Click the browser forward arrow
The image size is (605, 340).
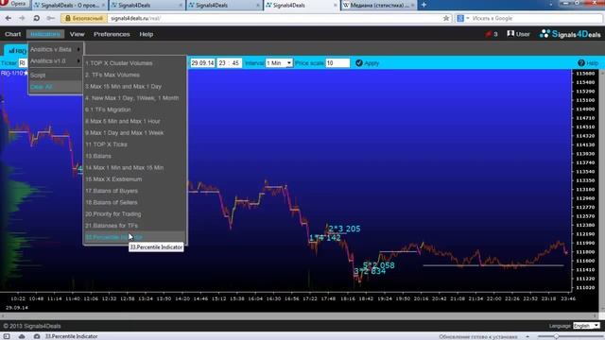point(22,18)
